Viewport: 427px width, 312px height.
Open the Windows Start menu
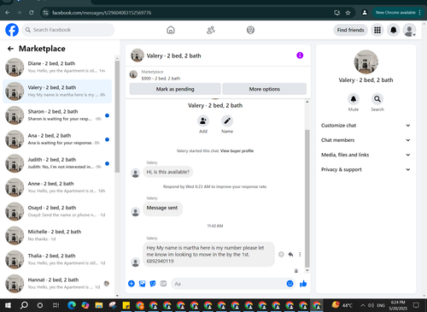click(8, 305)
